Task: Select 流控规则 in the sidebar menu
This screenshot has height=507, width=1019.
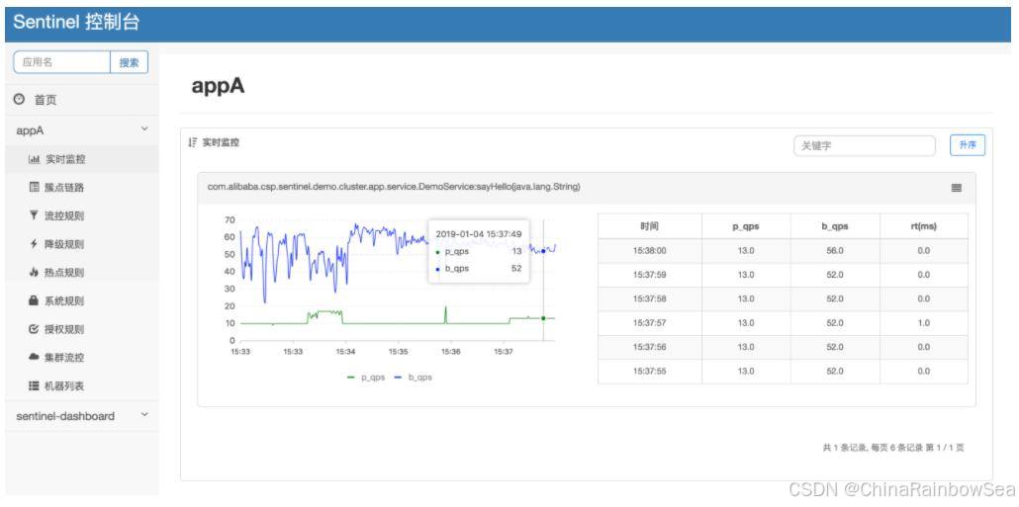Action: (x=64, y=215)
